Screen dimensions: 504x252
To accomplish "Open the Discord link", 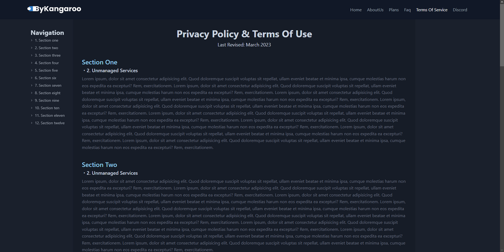I will click(460, 10).
